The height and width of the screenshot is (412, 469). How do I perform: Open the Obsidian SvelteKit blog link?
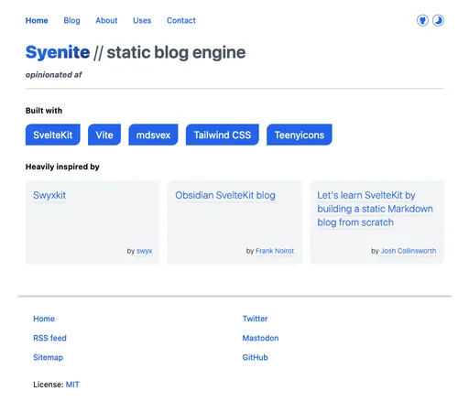(x=225, y=195)
